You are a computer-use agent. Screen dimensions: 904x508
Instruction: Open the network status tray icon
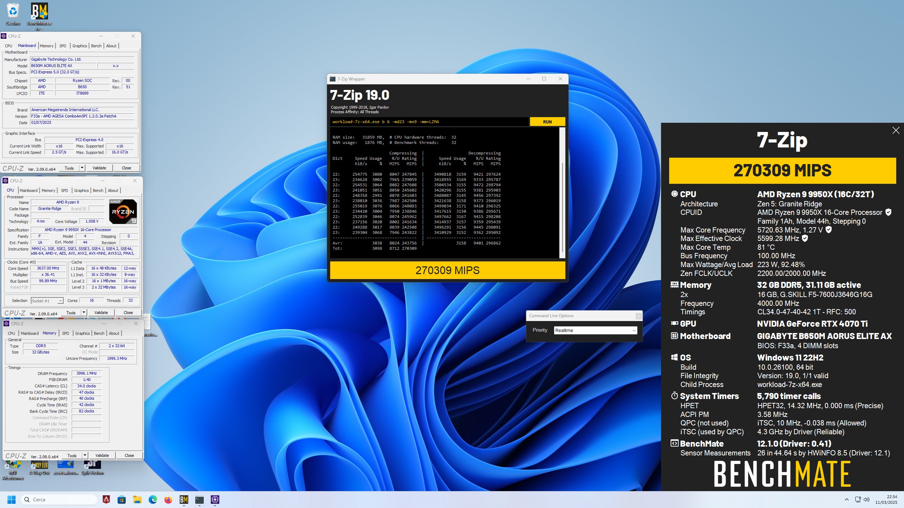pyautogui.click(x=858, y=500)
